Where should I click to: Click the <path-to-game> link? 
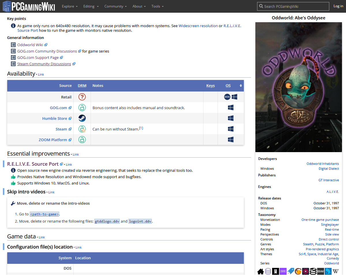pos(44,214)
